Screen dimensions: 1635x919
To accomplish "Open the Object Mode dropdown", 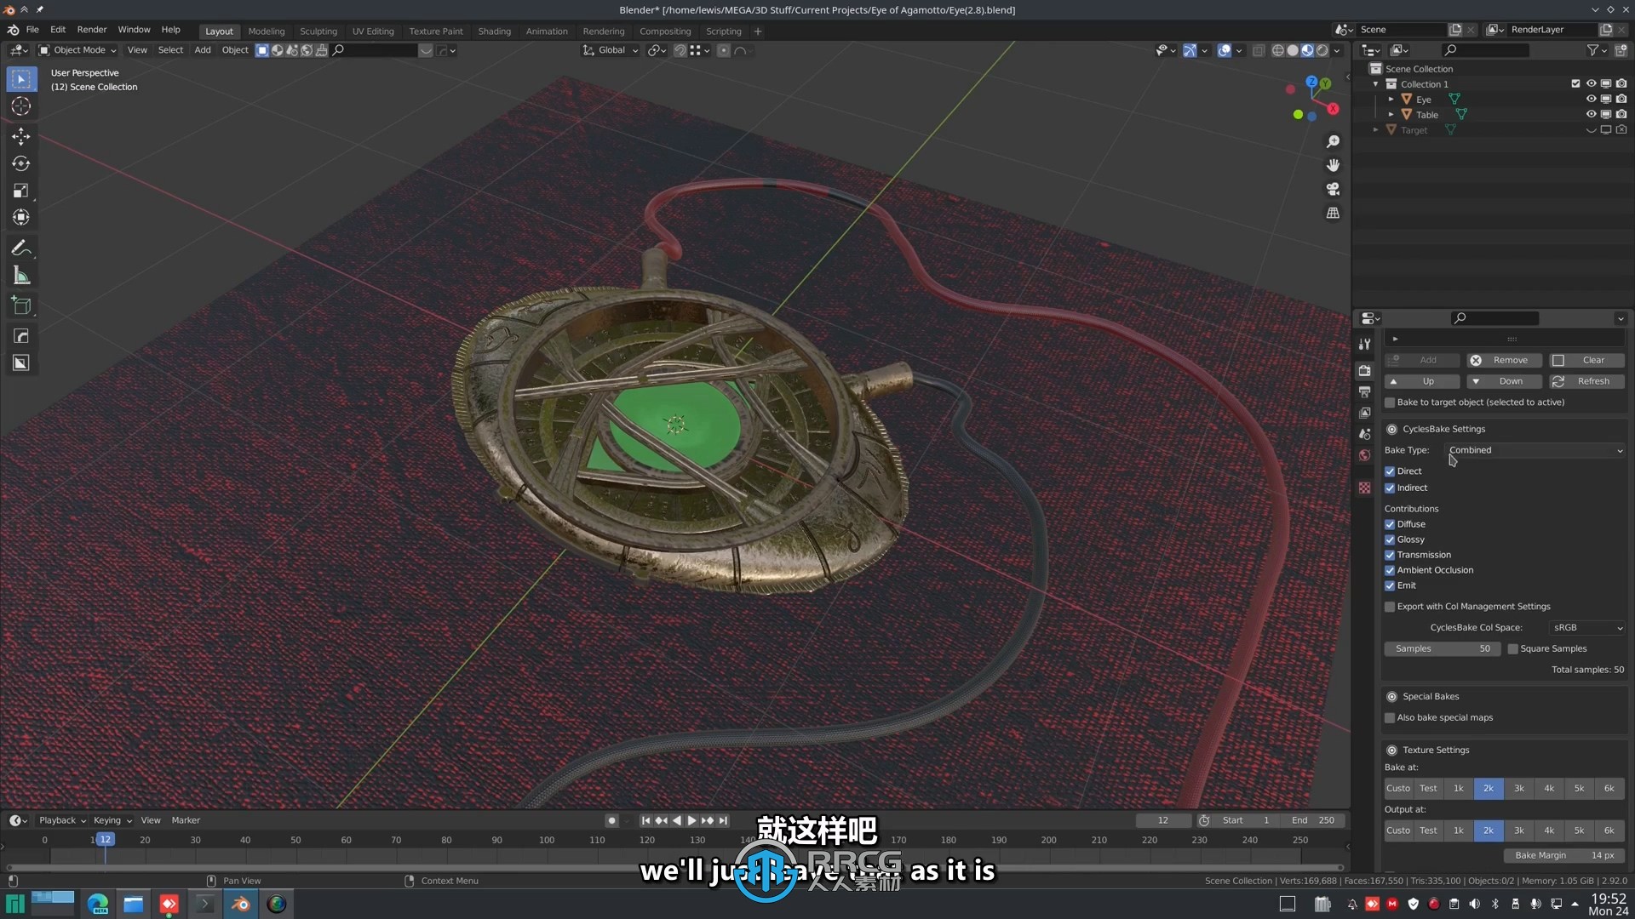I will click(77, 50).
